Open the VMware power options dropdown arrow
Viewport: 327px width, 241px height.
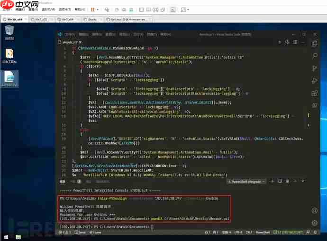point(98,9)
